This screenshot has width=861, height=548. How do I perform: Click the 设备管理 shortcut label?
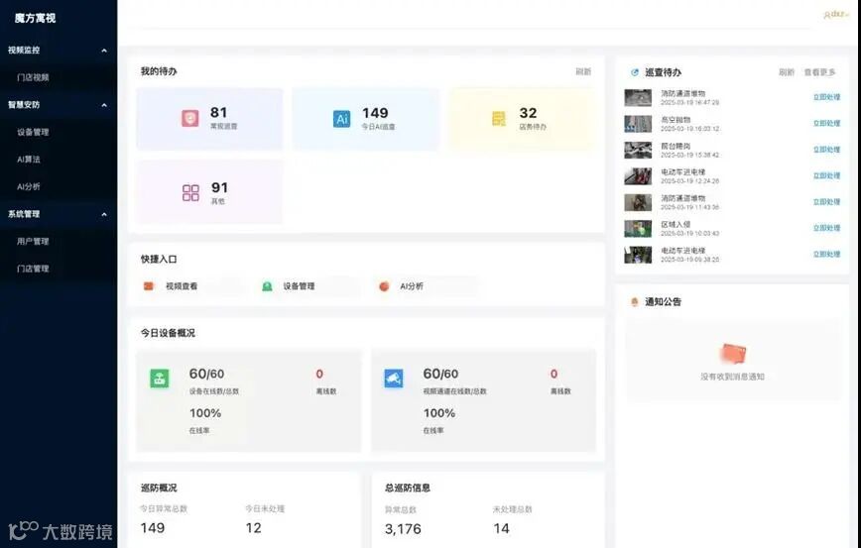[299, 285]
